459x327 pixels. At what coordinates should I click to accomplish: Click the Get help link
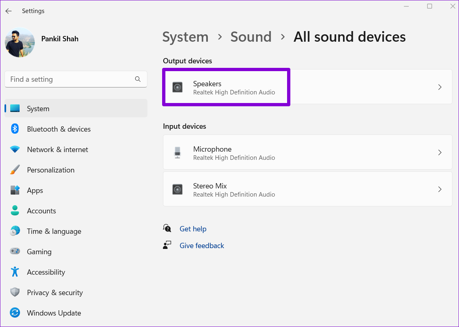coord(193,229)
